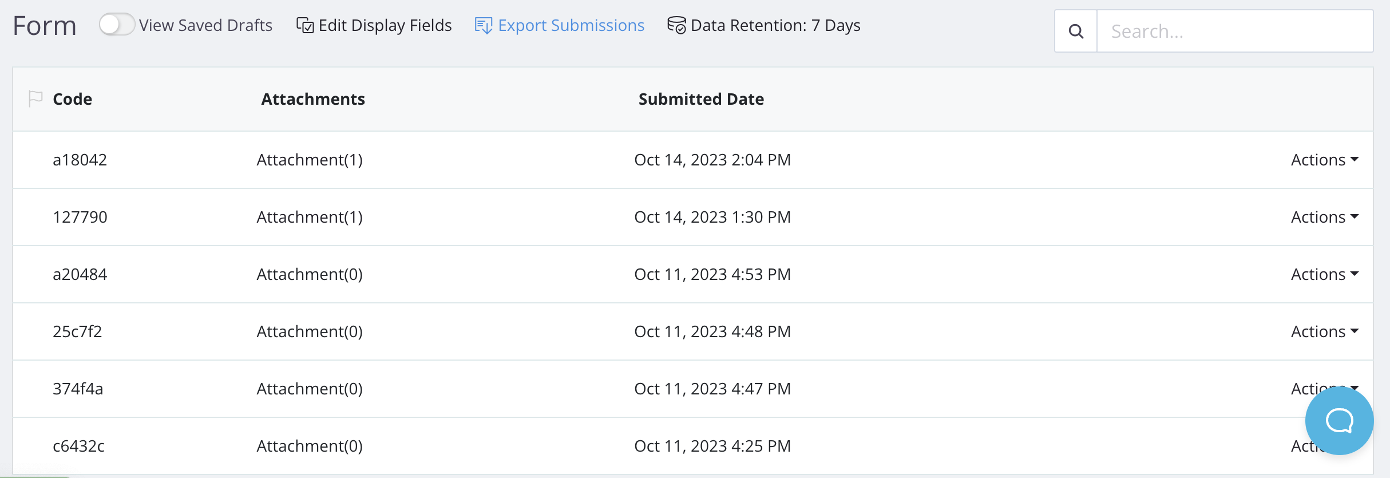The image size is (1390, 478).
Task: Click the Export Submissions download icon
Action: pyautogui.click(x=483, y=26)
